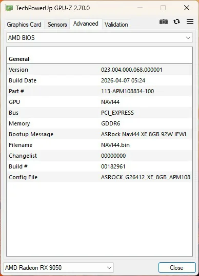Image resolution: width=199 pixels, height=276 pixels.
Task: Click the chevron of the GPU selector
Action: pyautogui.click(x=109, y=268)
